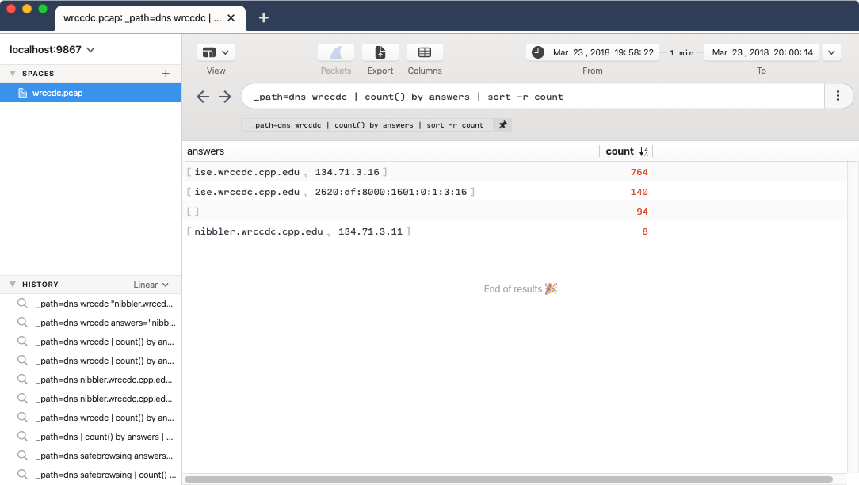This screenshot has width=859, height=485.
Task: Click the Export icon in the toolbar
Action: coord(380,51)
